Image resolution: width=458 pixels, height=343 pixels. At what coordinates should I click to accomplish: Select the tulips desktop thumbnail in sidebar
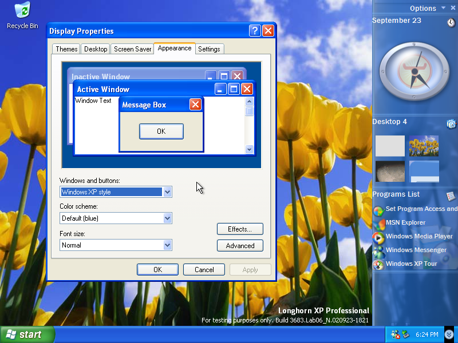[424, 146]
